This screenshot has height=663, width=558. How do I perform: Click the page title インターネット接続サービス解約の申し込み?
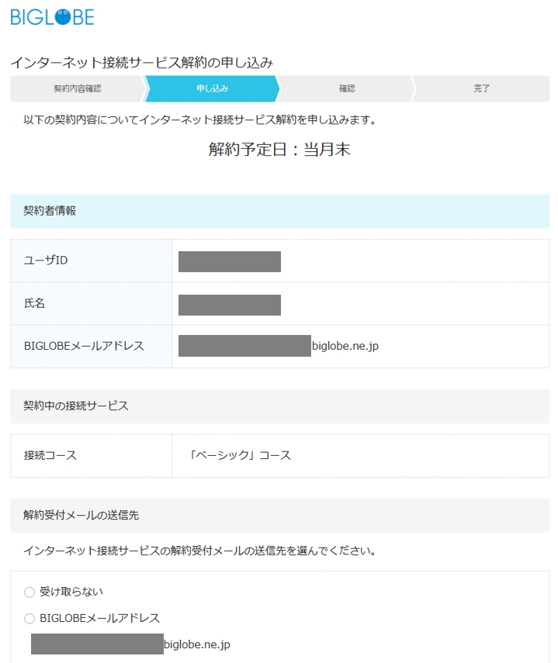pos(142,63)
